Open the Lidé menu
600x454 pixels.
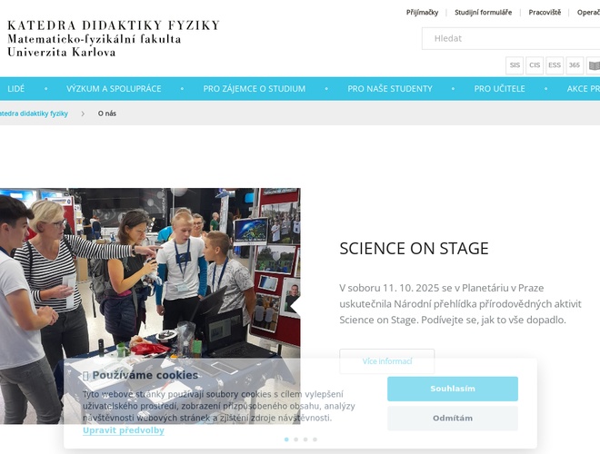16,89
